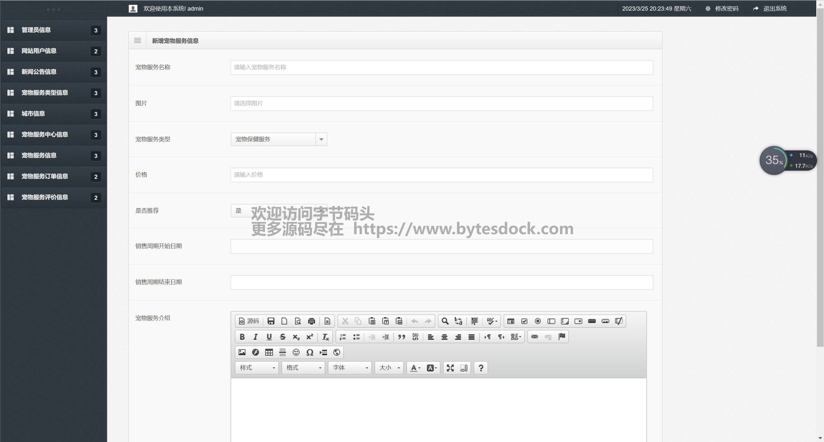Screen dimensions: 824x442
Task: Insert a smiley emoticon
Action: click(x=296, y=352)
